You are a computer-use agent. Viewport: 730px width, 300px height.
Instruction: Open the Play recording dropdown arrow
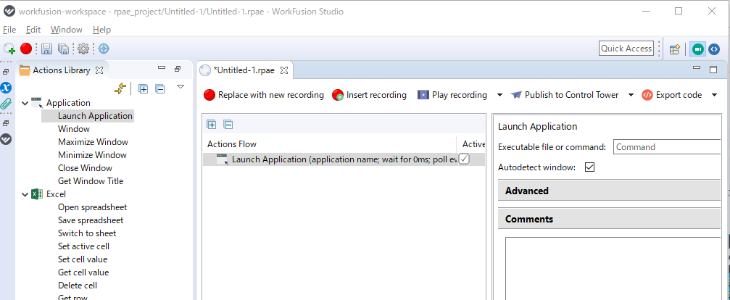(x=499, y=95)
